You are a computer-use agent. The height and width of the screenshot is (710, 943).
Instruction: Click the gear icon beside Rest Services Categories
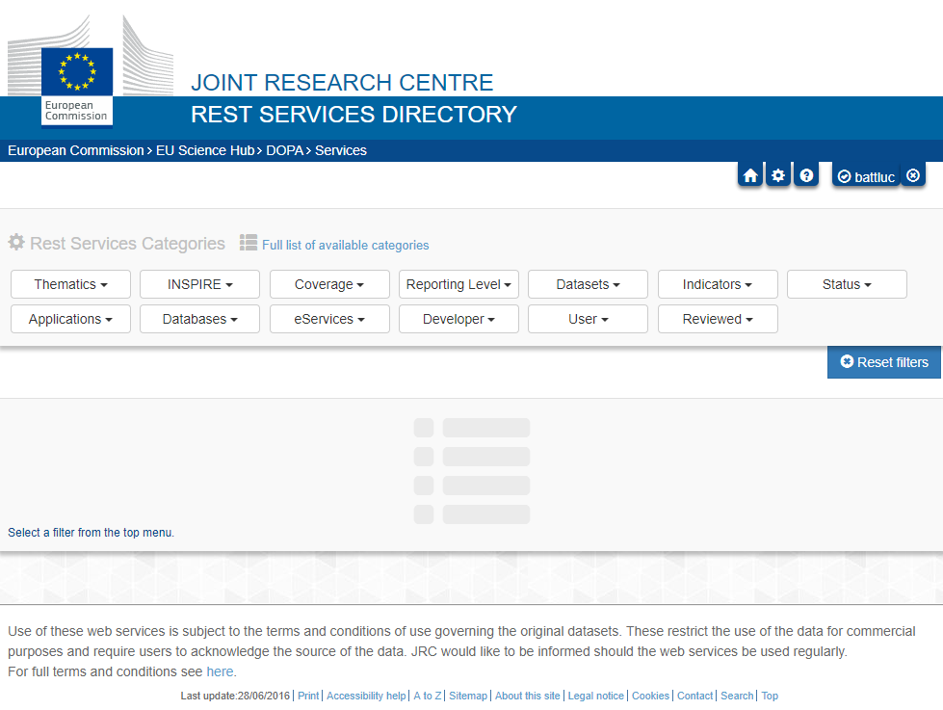(16, 242)
